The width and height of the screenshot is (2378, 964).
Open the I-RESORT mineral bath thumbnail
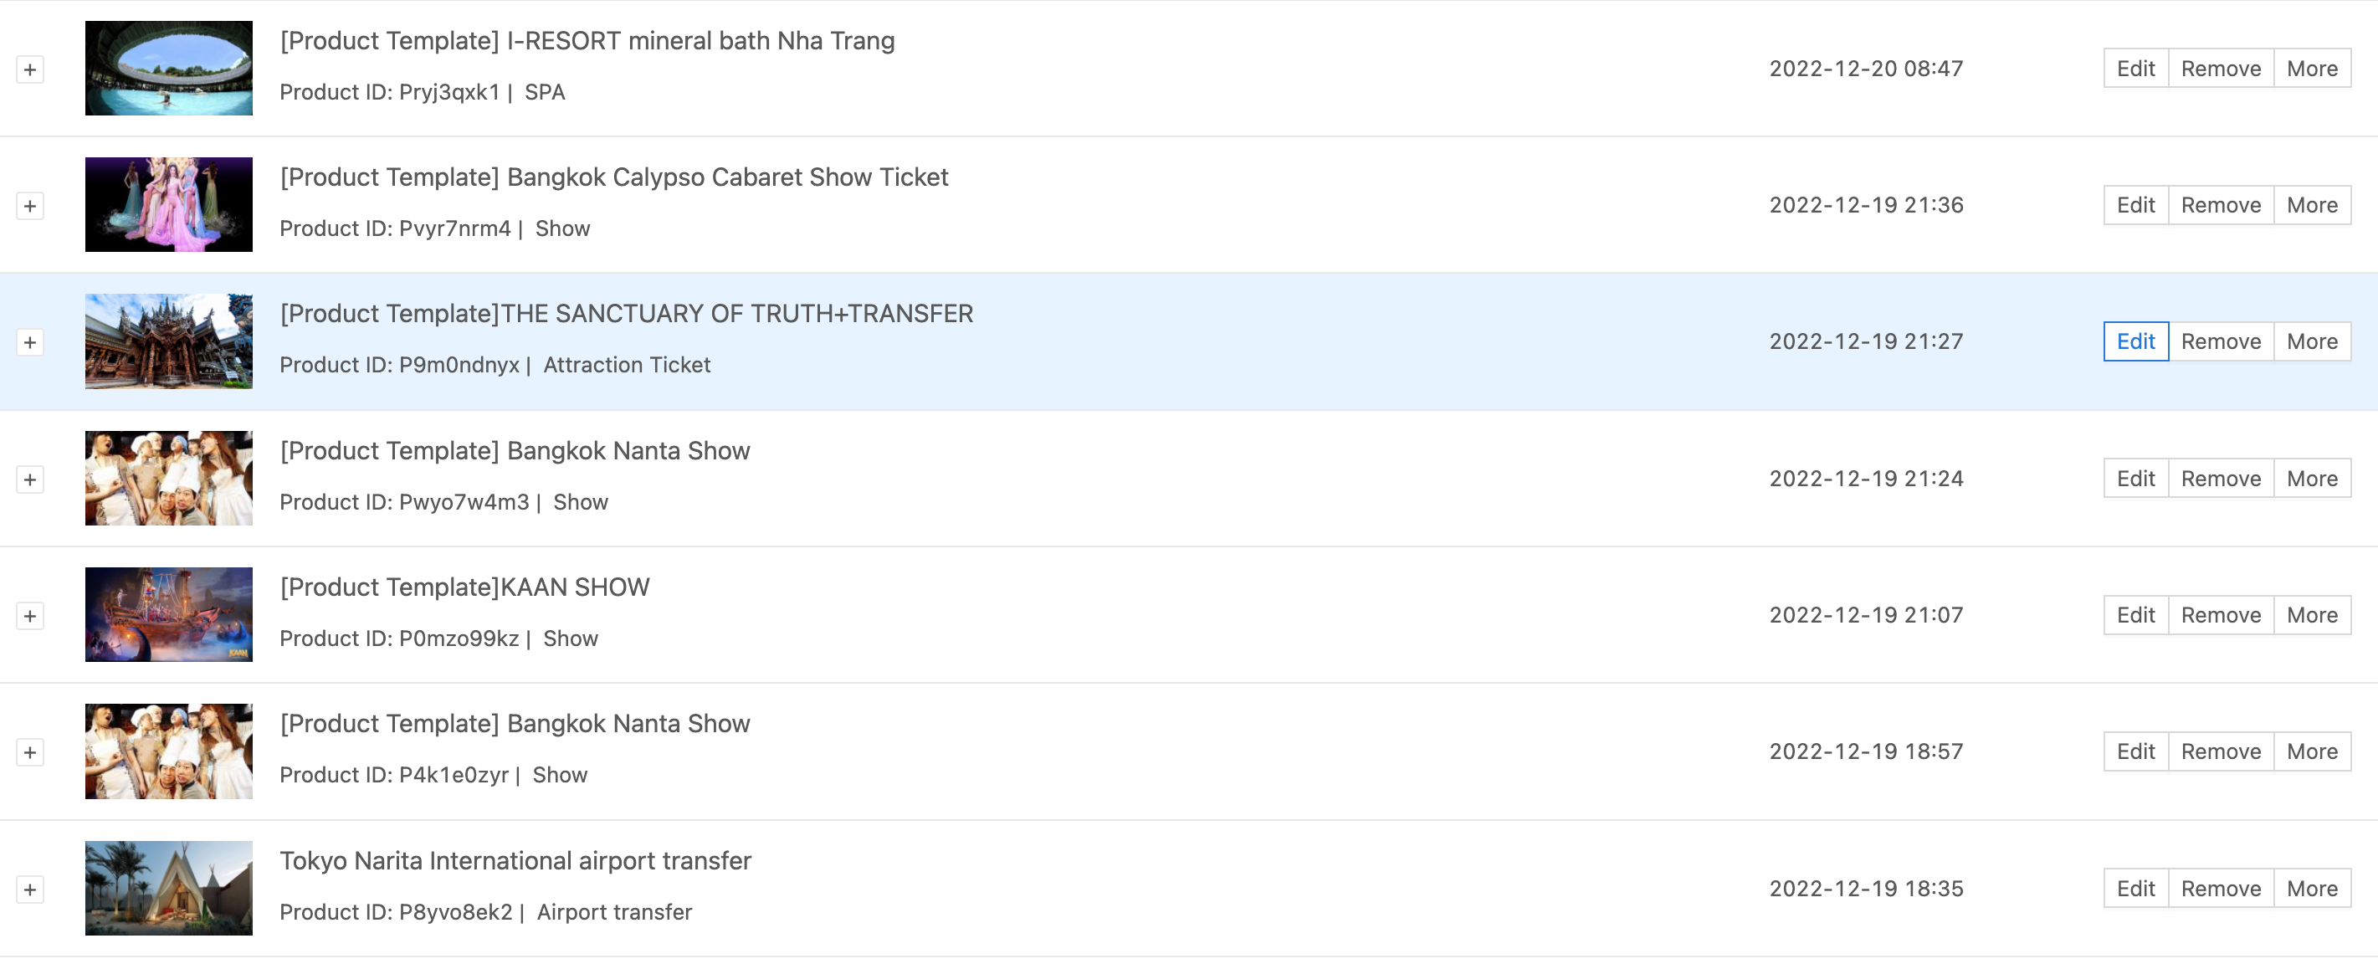click(x=168, y=69)
